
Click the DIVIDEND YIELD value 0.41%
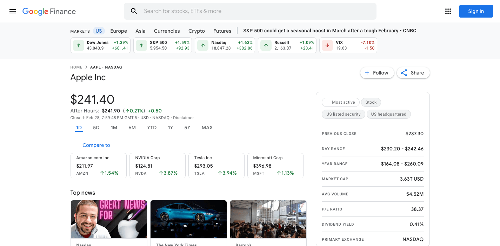pyautogui.click(x=416, y=224)
